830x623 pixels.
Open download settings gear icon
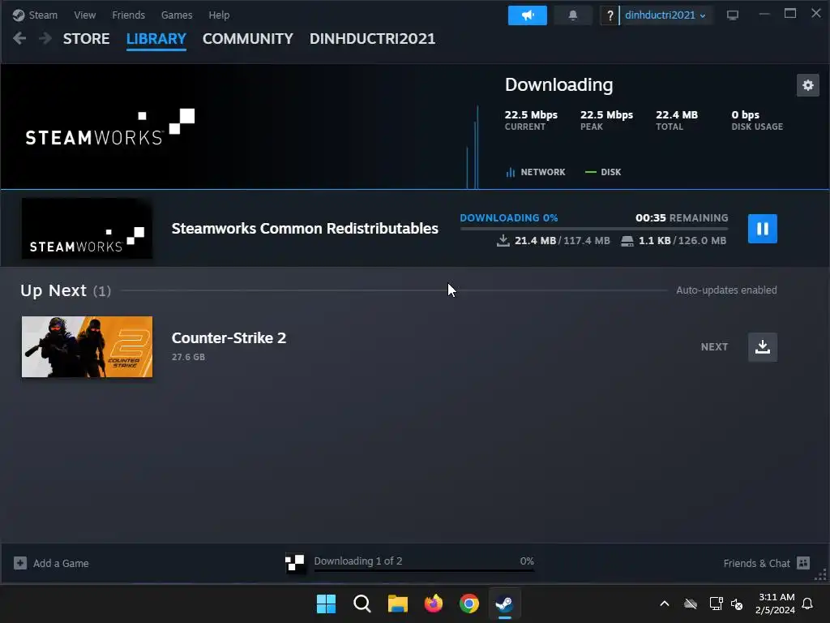coord(808,85)
